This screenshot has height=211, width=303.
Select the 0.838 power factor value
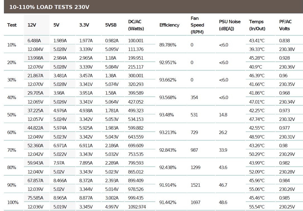point(285,41)
